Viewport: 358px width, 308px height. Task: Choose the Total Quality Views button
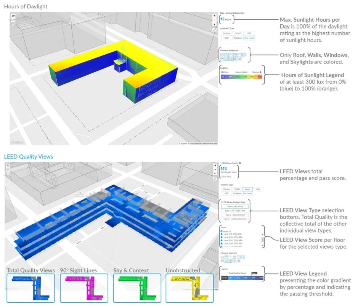pos(235,206)
